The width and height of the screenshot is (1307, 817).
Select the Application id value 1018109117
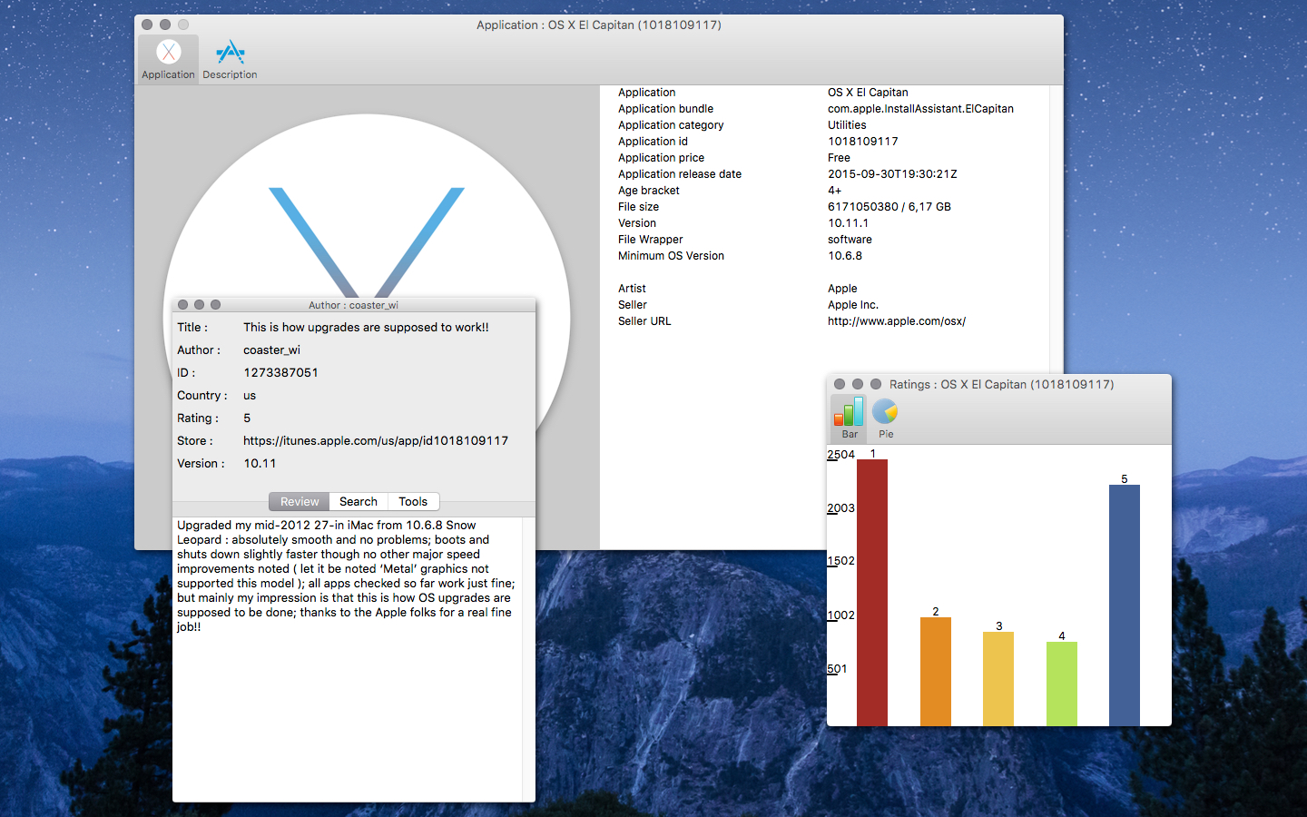coord(863,142)
